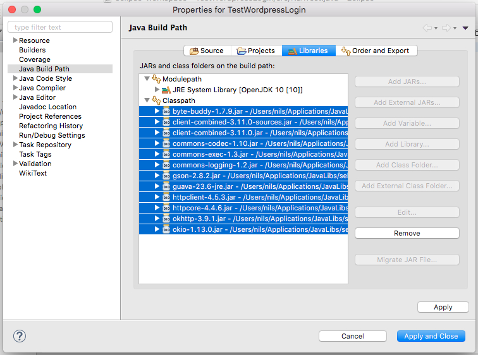Open the view menu dropdown triangle
This screenshot has width=478, height=355.
(465, 28)
